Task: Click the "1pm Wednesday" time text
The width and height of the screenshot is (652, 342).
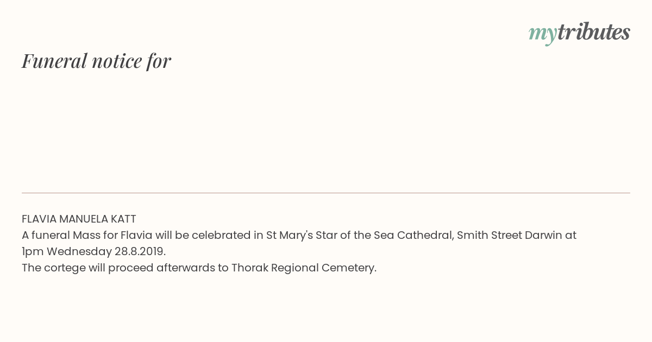Action: [x=66, y=252]
